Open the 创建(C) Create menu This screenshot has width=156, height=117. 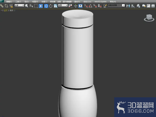click(44, 2)
